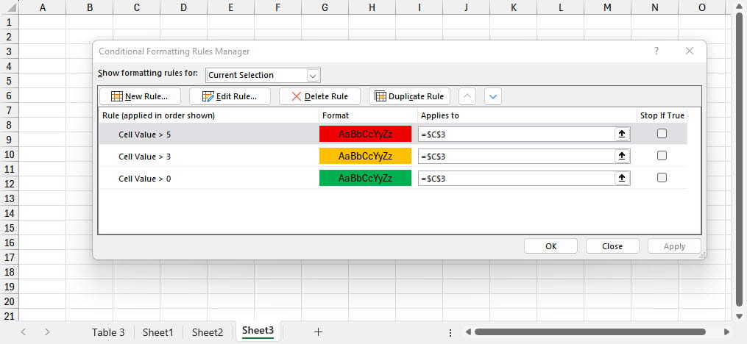Select the orange format preview swatch
Screen dimensions: 747x344
click(x=365, y=156)
